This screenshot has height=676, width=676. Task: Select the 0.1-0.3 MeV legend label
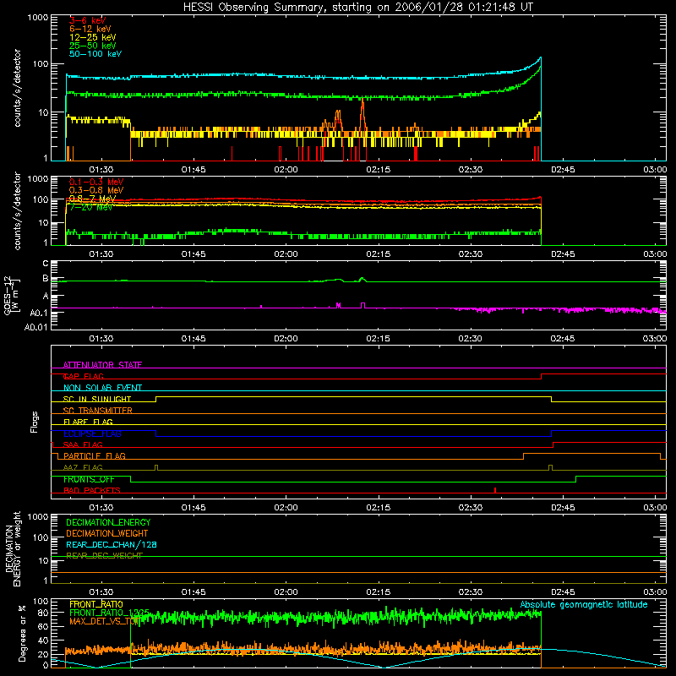(x=96, y=182)
